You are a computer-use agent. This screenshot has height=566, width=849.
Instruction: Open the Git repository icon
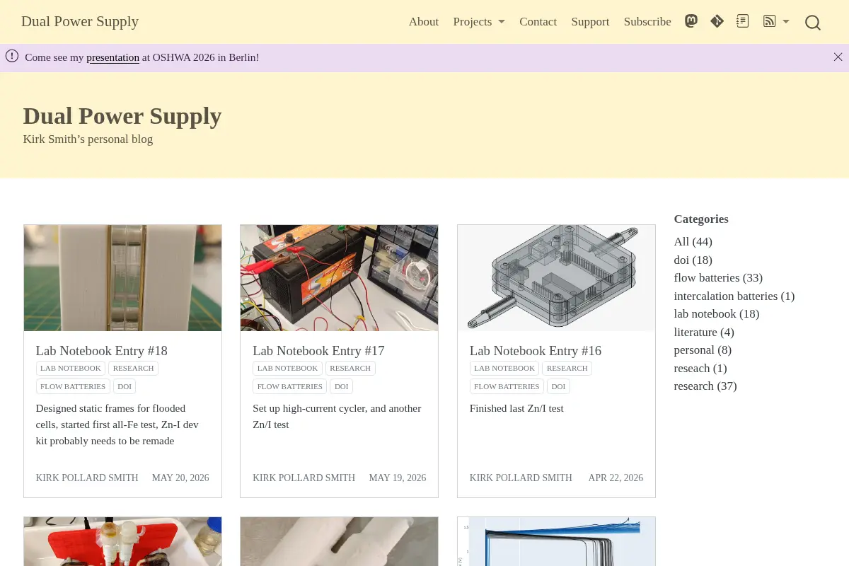(717, 21)
